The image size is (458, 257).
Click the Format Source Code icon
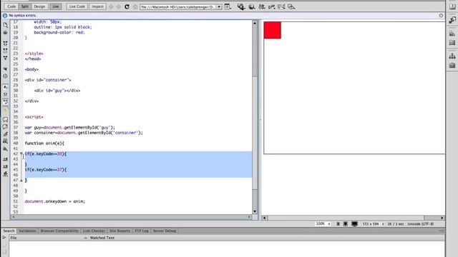[x=5, y=174]
